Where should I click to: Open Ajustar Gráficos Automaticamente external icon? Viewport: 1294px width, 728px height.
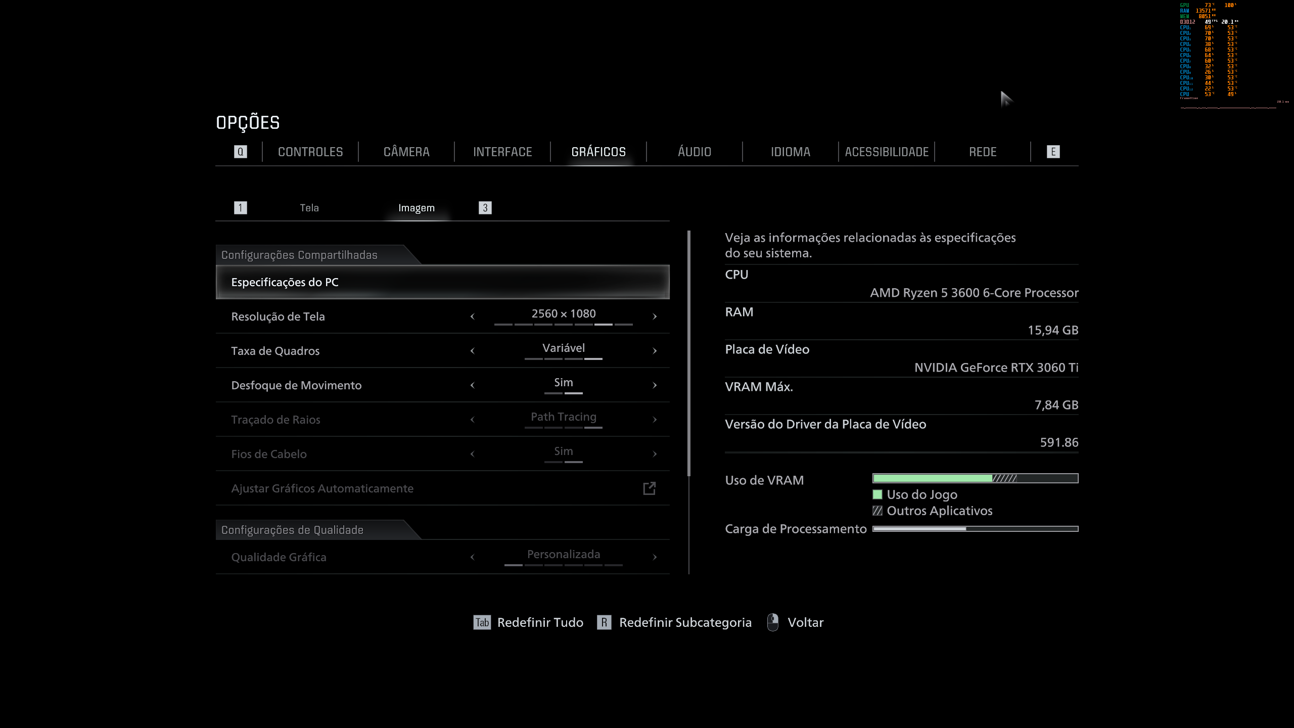(649, 488)
